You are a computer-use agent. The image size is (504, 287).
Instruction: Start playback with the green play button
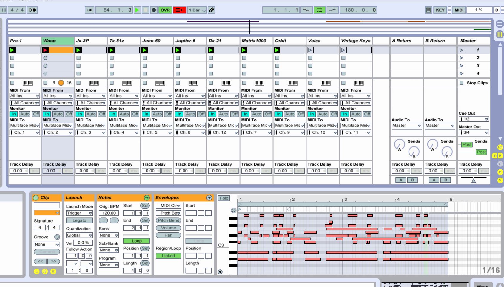pos(137,10)
